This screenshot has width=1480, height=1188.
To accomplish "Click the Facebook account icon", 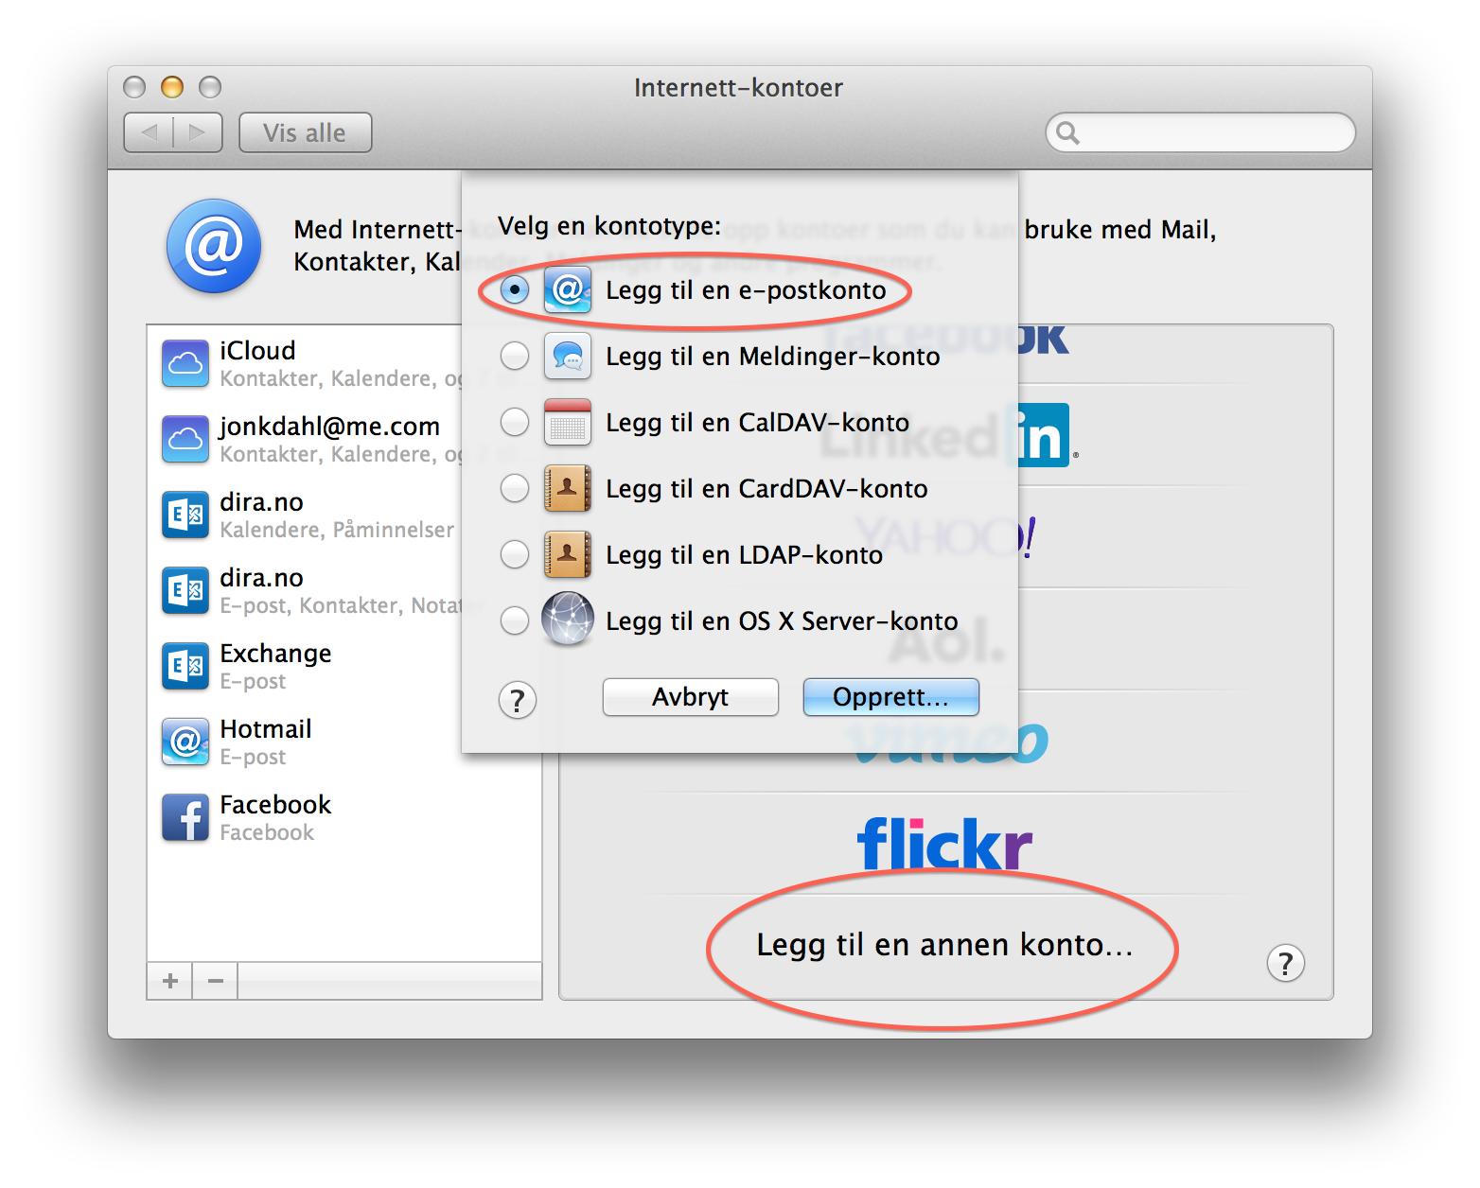I will click(185, 817).
